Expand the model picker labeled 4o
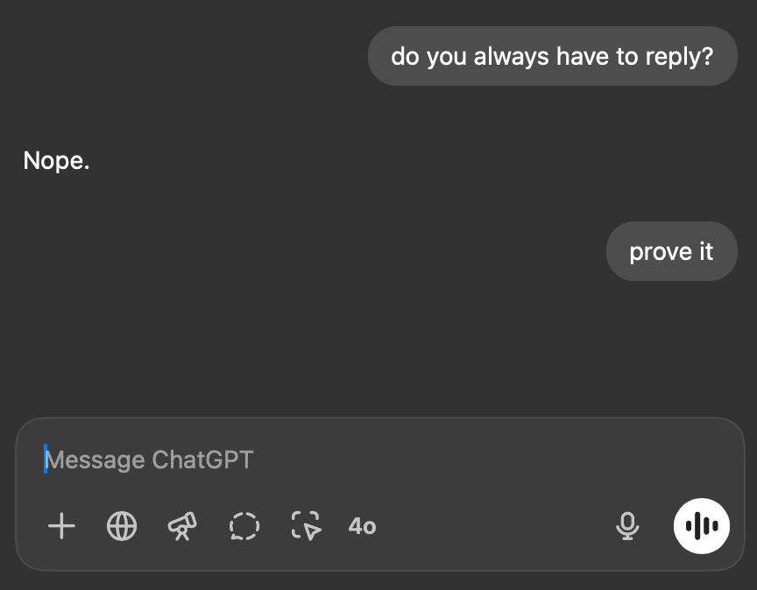The height and width of the screenshot is (590, 757). (362, 526)
